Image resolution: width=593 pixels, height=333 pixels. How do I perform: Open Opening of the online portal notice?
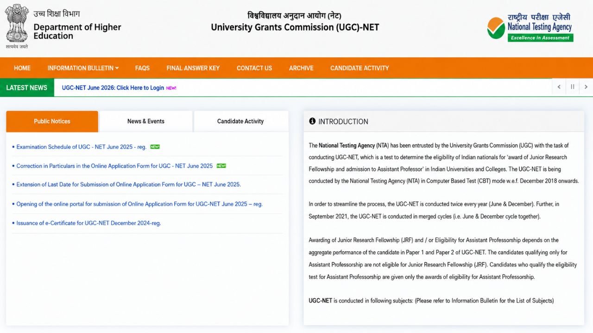[x=139, y=203]
